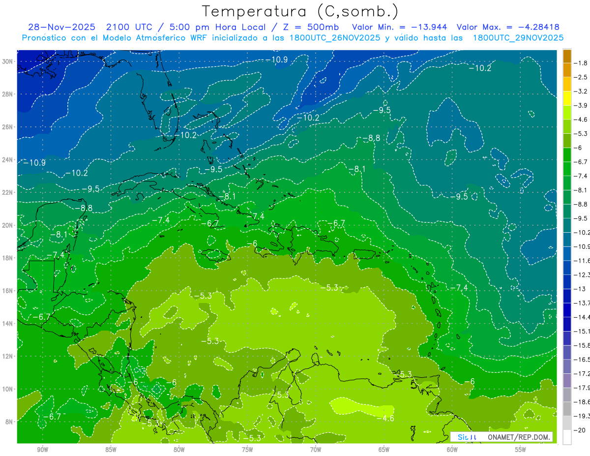Image resolution: width=590 pixels, height=456 pixels.
Task: Click the "ONAMET/REP.DOM." label
Action: click(519, 437)
